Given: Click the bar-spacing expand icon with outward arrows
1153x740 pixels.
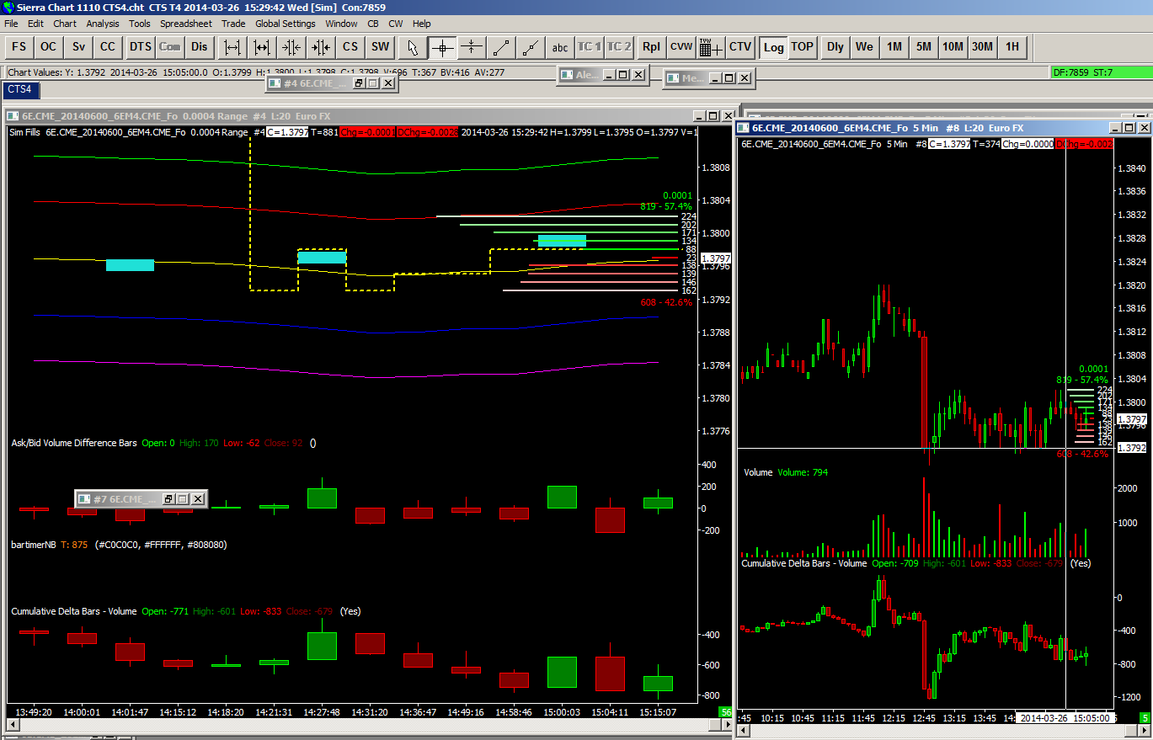Looking at the screenshot, I should point(232,47).
